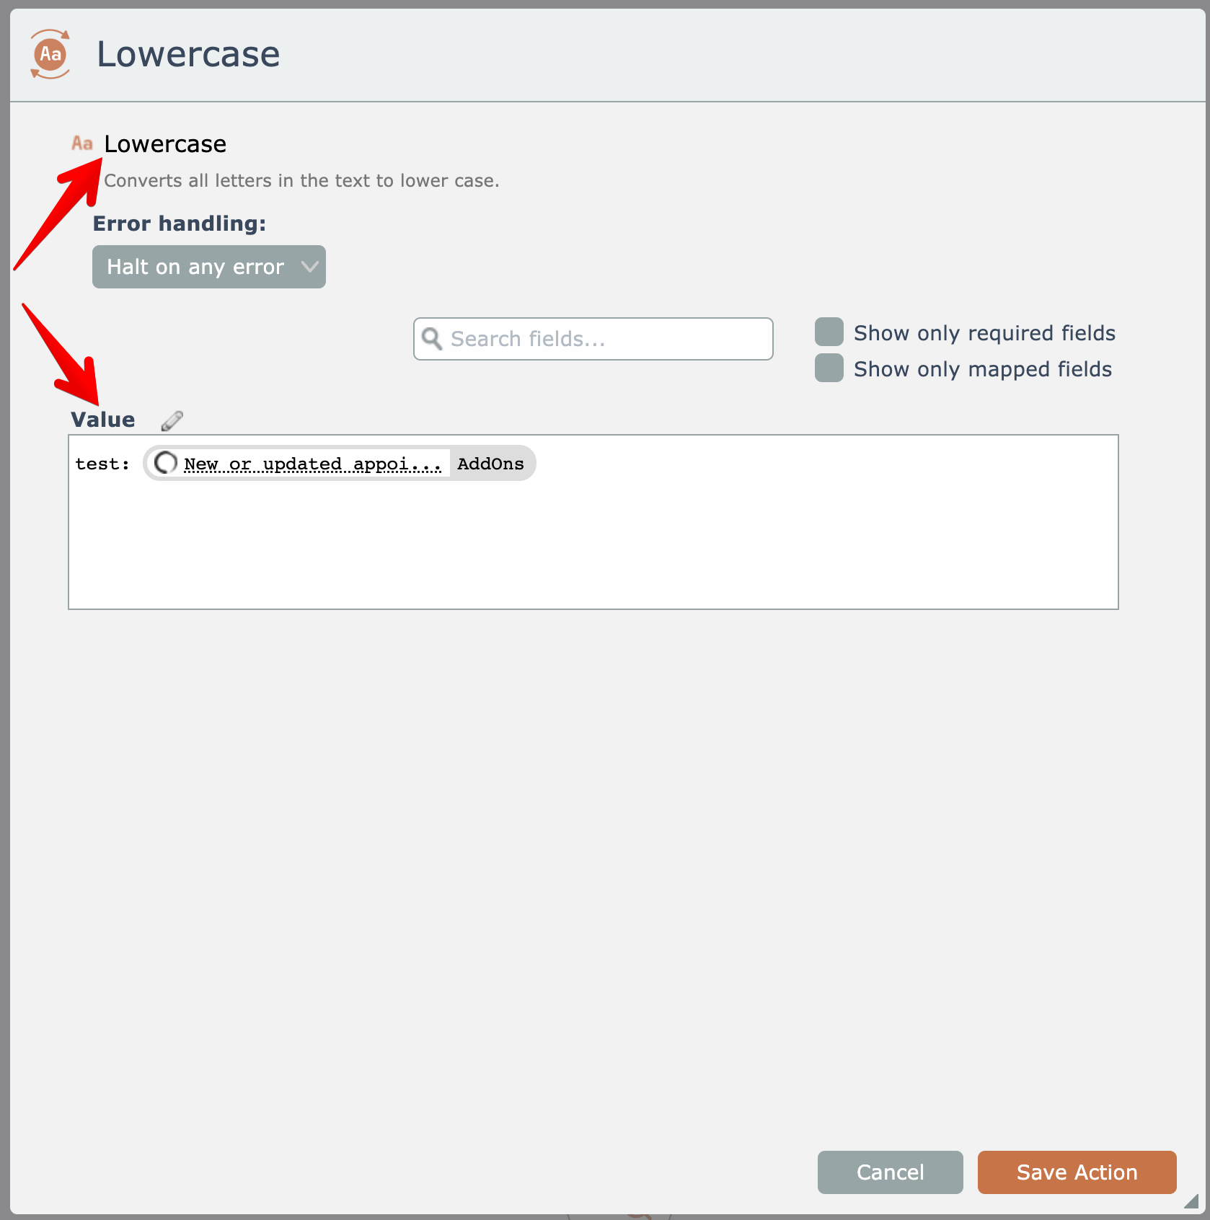Image resolution: width=1210 pixels, height=1220 pixels.
Task: Open the Halt on any error dropdown
Action: pyautogui.click(x=208, y=267)
